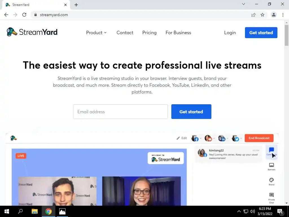289x217 pixels.
Task: Open the Private Chat icon
Action: click(271, 198)
